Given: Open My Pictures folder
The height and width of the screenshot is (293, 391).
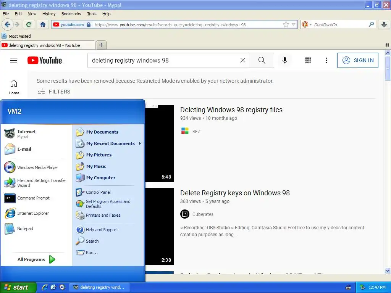Looking at the screenshot, I should point(109,155).
